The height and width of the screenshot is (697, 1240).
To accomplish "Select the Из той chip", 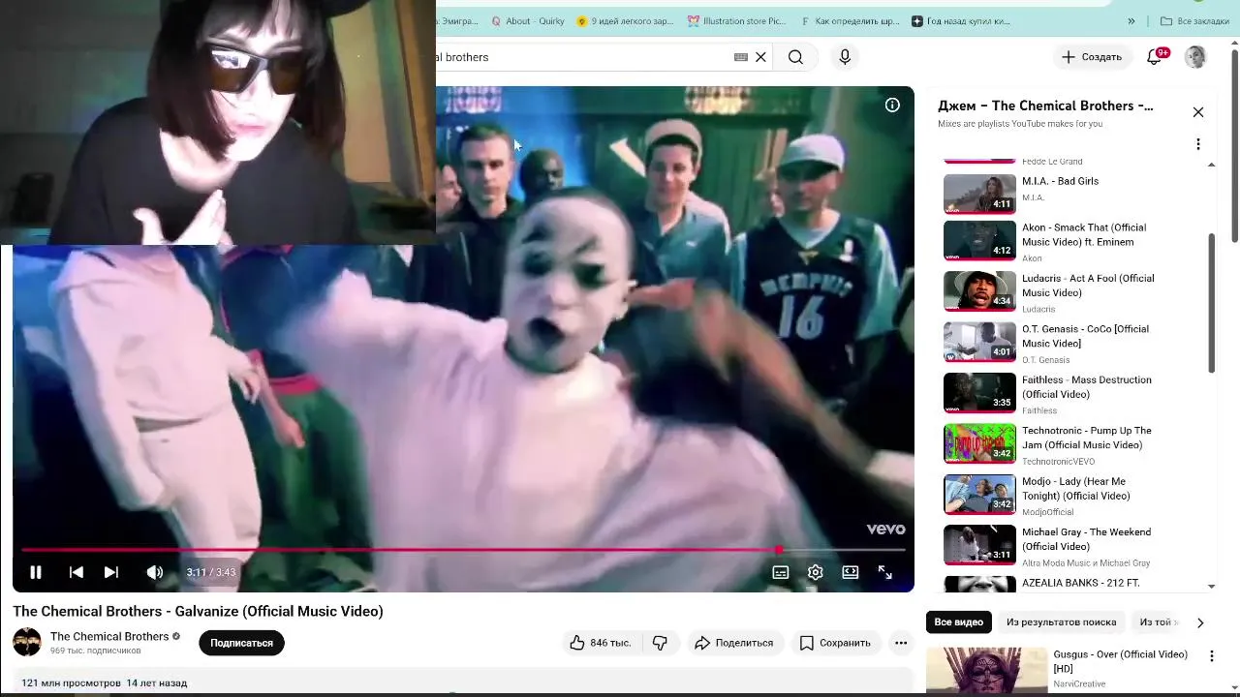I will (x=1159, y=622).
